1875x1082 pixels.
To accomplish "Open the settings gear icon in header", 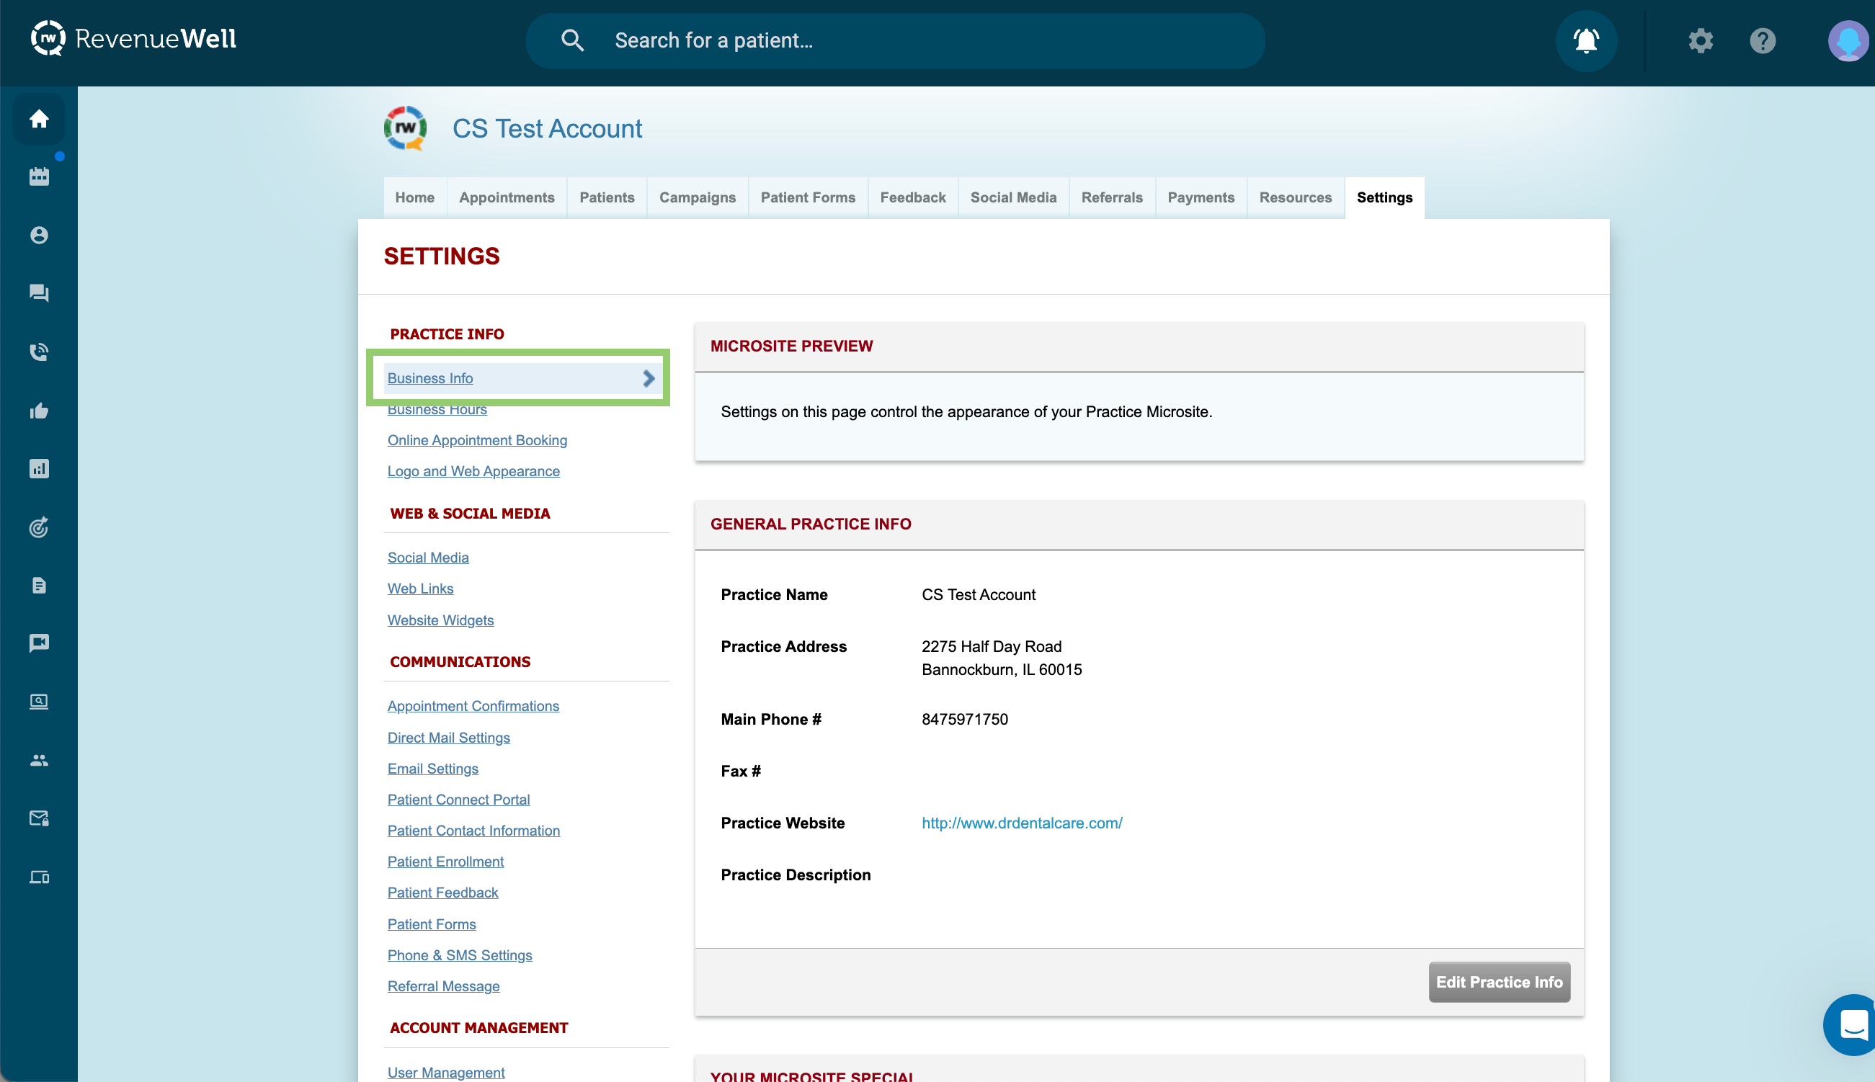I will pos(1701,40).
